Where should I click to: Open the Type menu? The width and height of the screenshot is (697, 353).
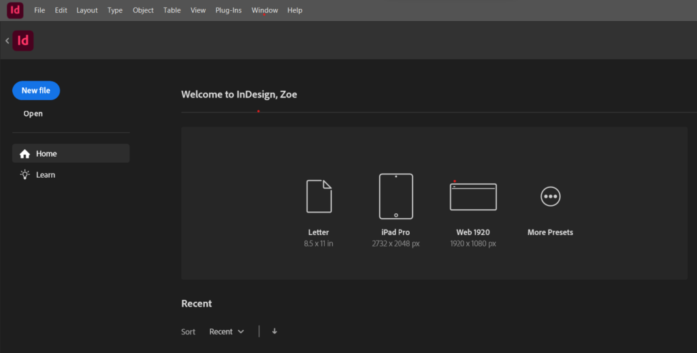point(114,10)
